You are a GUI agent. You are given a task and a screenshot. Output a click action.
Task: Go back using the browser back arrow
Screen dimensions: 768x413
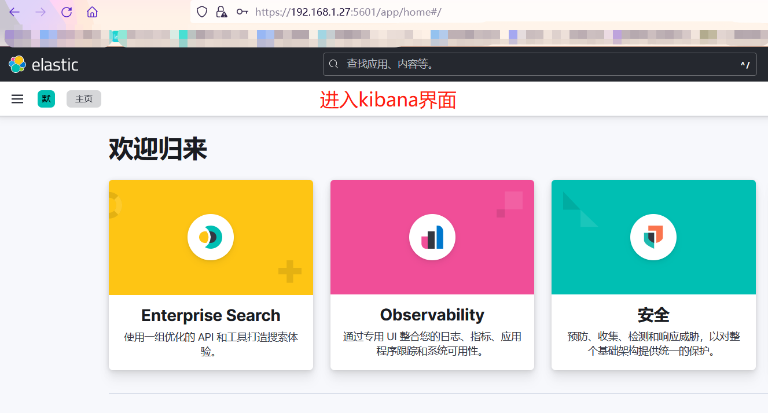point(14,12)
